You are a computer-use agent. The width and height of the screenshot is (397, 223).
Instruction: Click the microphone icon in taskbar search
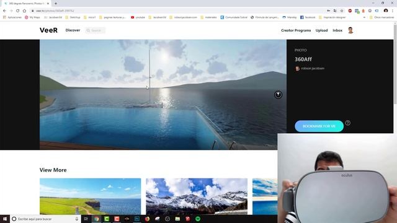(77, 219)
